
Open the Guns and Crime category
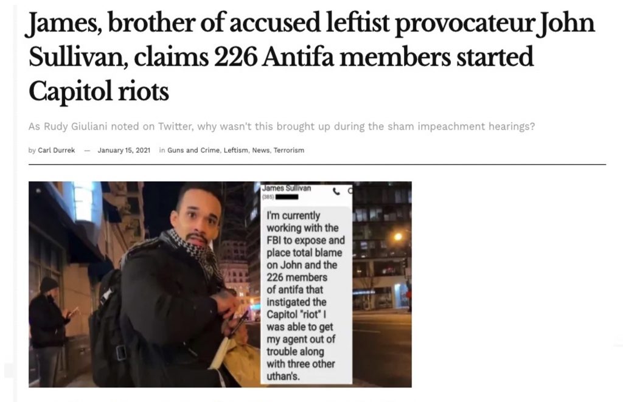(x=193, y=150)
